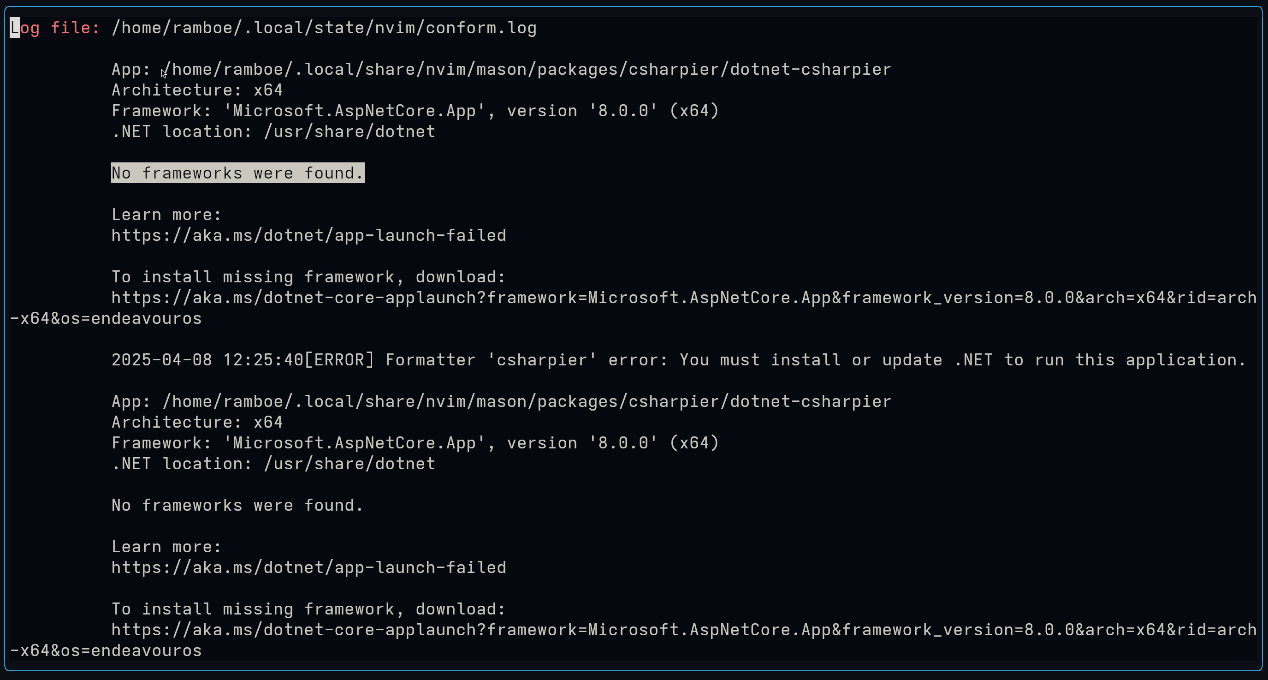The height and width of the screenshot is (680, 1268).
Task: Click "To install missing framework, download:" below ERROR line
Action: 308,609
